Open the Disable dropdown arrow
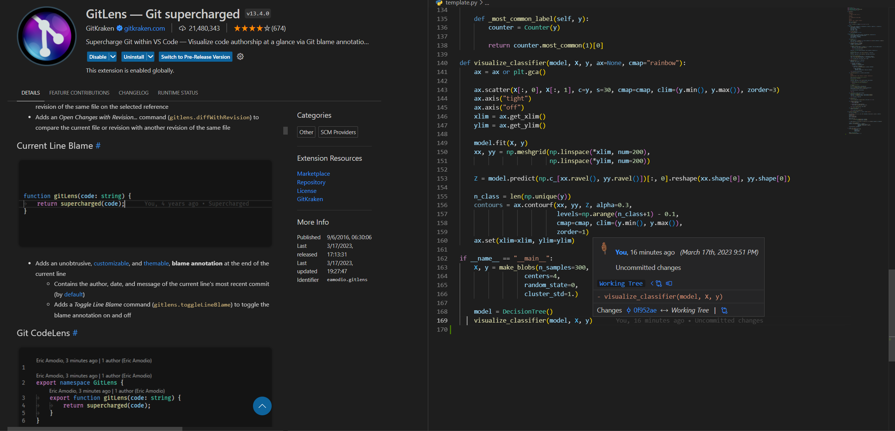 (x=113, y=57)
